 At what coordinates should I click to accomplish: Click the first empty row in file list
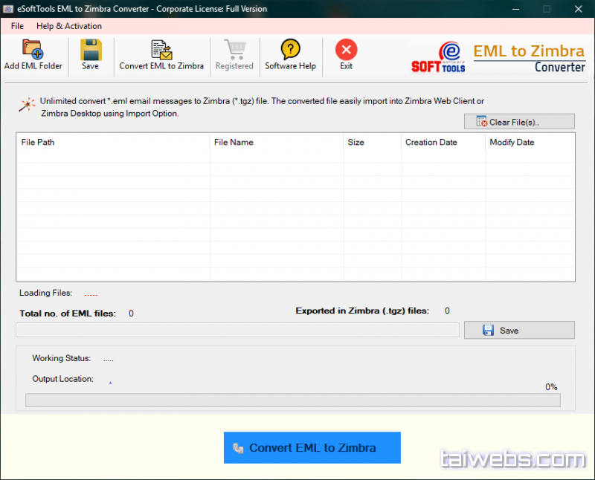click(295, 157)
